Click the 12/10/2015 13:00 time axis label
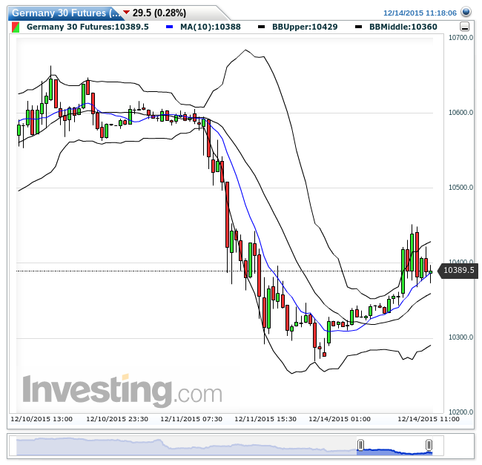This screenshot has height=465, width=482. click(42, 419)
